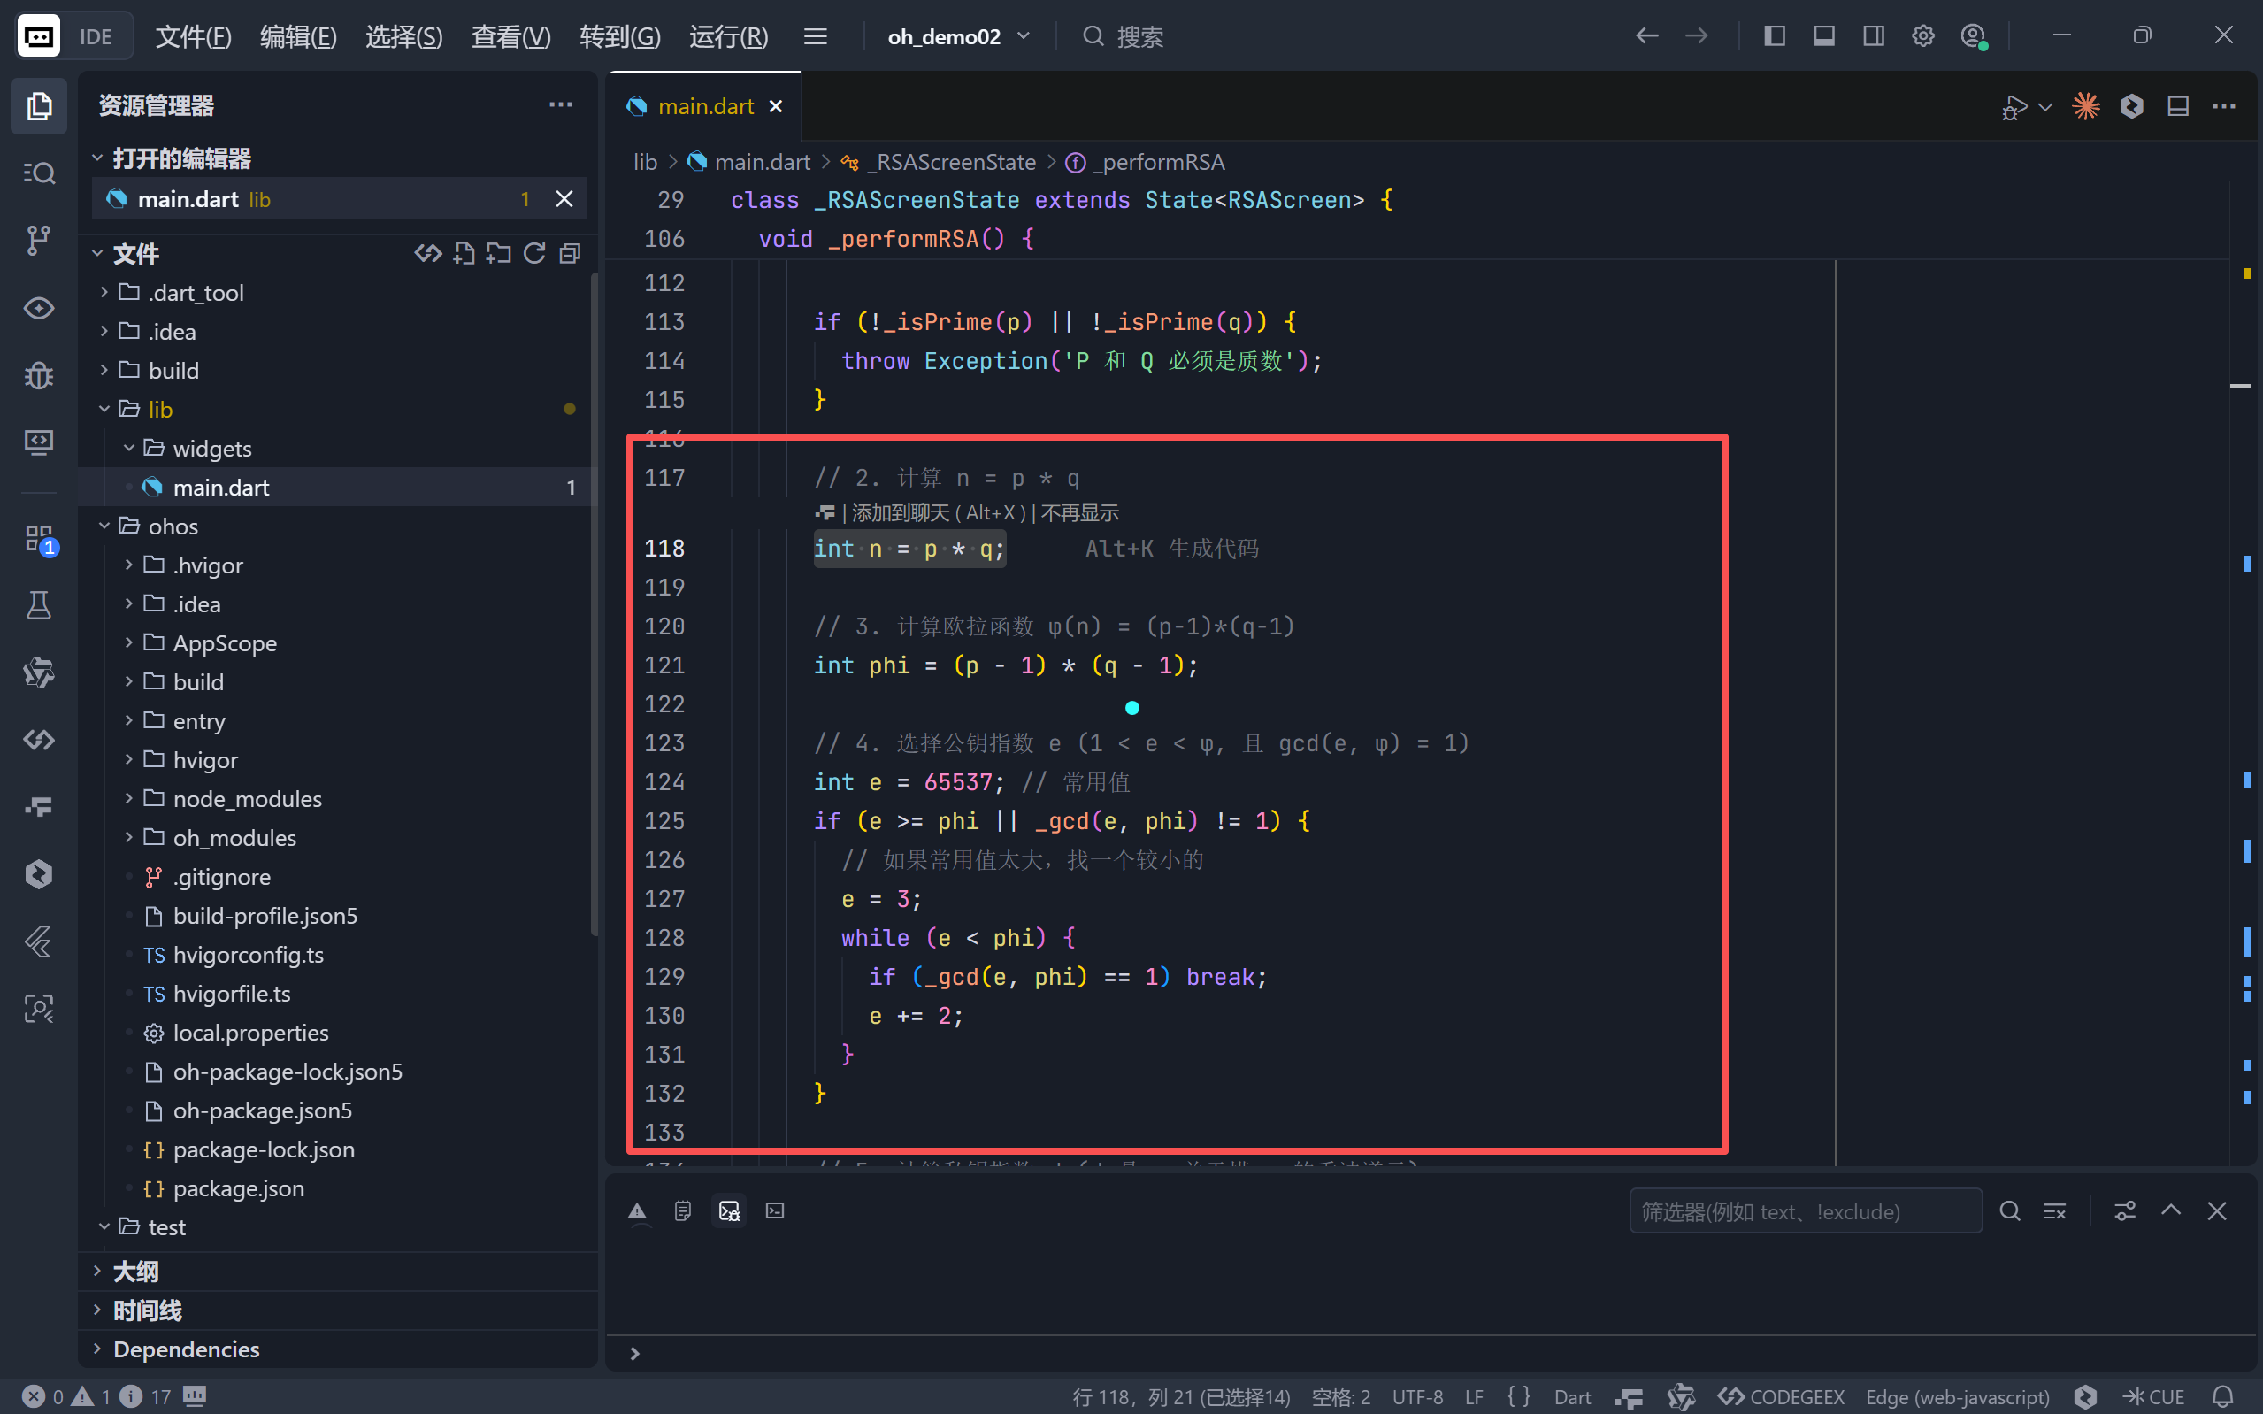Viewport: 2263px width, 1414px height.
Task: Click the panel filter input field
Action: click(x=1804, y=1211)
